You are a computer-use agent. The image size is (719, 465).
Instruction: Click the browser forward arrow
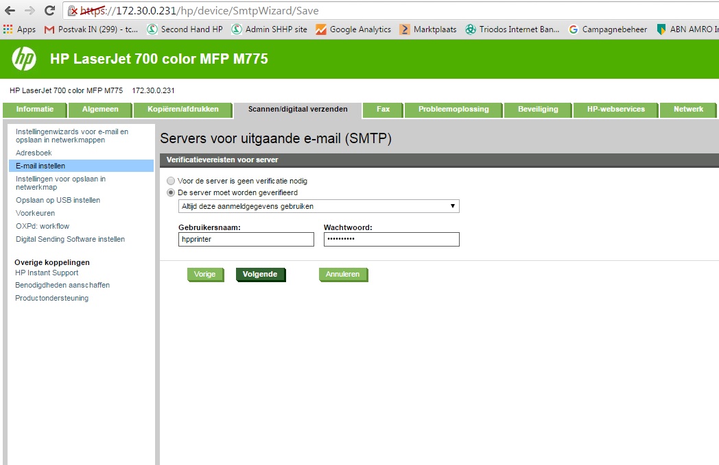click(30, 10)
